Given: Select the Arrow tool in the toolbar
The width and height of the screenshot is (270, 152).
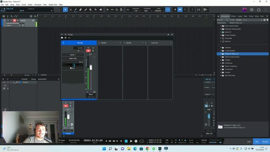Looking at the screenshot, I should tap(65, 10).
